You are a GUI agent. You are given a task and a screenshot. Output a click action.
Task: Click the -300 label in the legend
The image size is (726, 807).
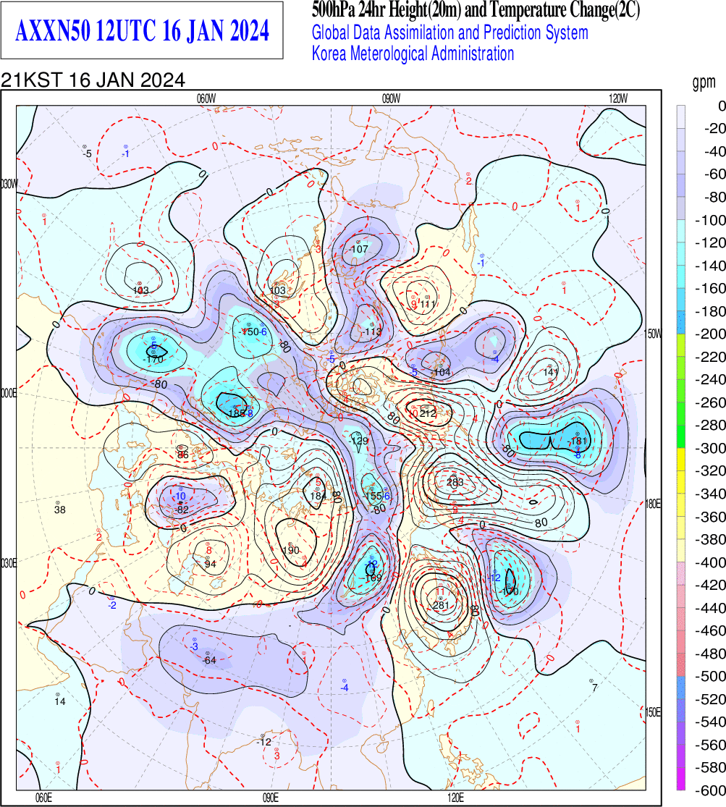[710, 448]
